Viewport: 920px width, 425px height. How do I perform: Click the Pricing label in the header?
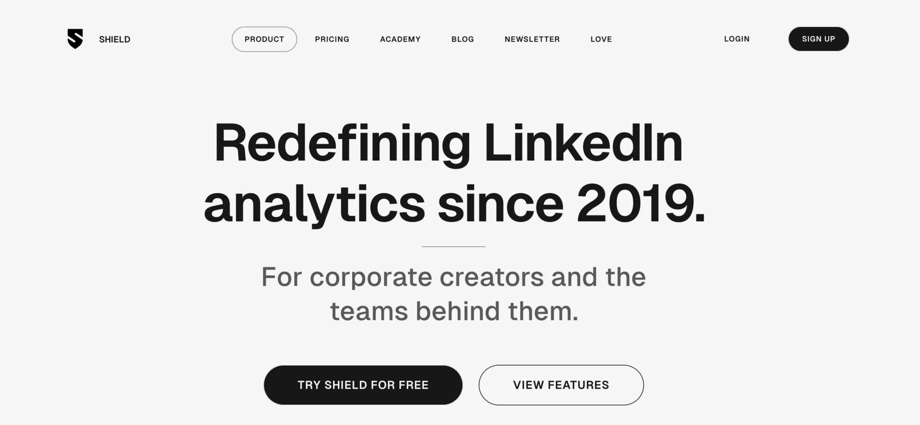[x=332, y=39]
